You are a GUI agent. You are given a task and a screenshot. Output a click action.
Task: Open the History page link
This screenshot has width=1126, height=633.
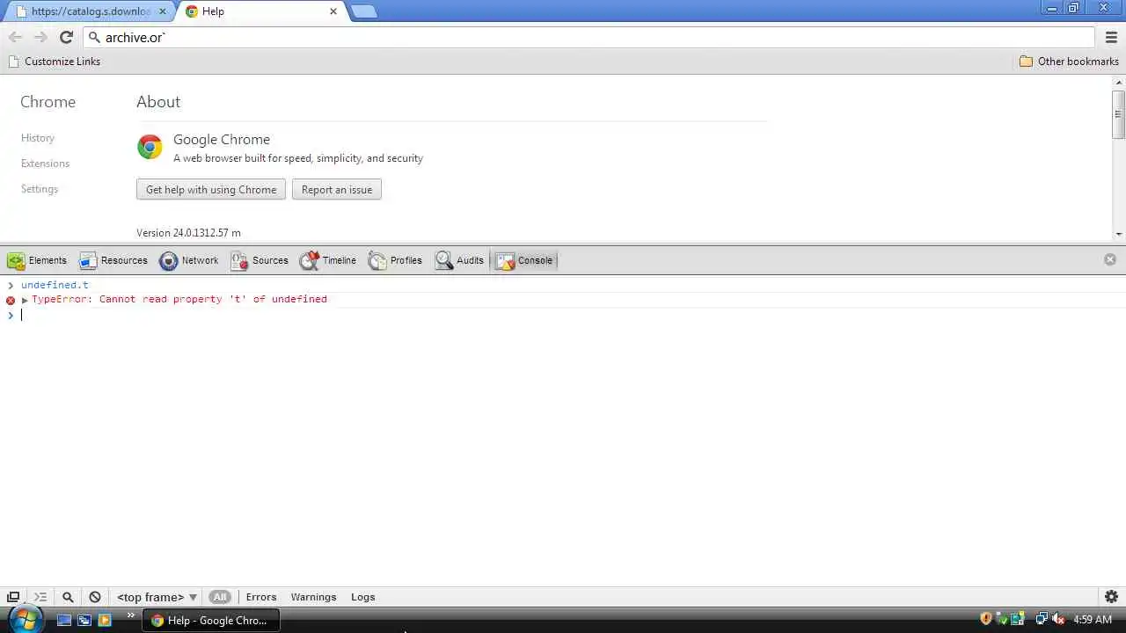tap(38, 138)
